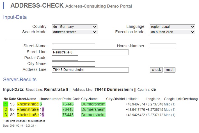This screenshot has height=133, width=199.
Task: Open the Search-Mode dropdown
Action: click(74, 32)
